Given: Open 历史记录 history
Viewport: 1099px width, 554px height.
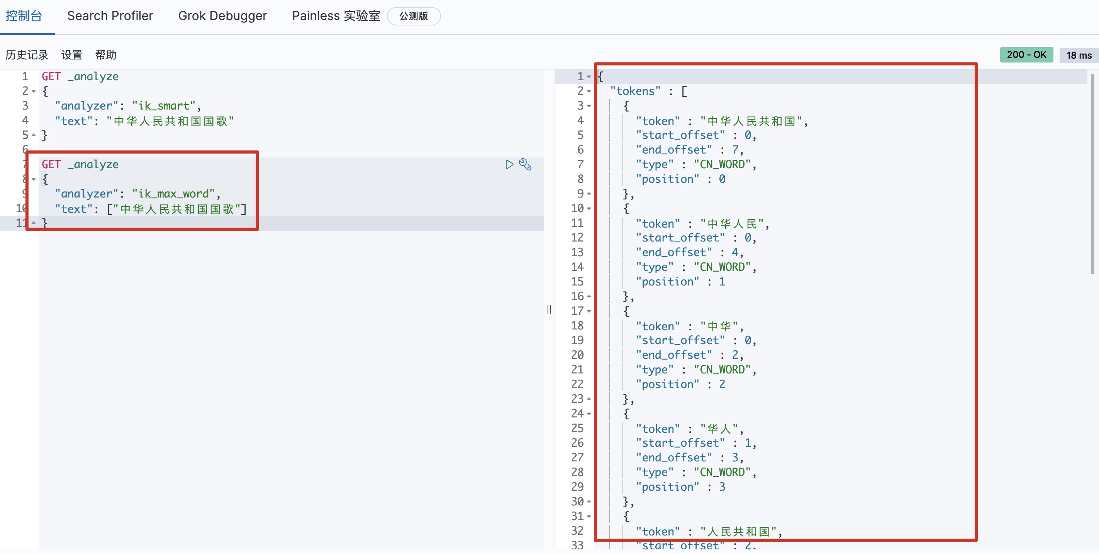Looking at the screenshot, I should pyautogui.click(x=26, y=55).
